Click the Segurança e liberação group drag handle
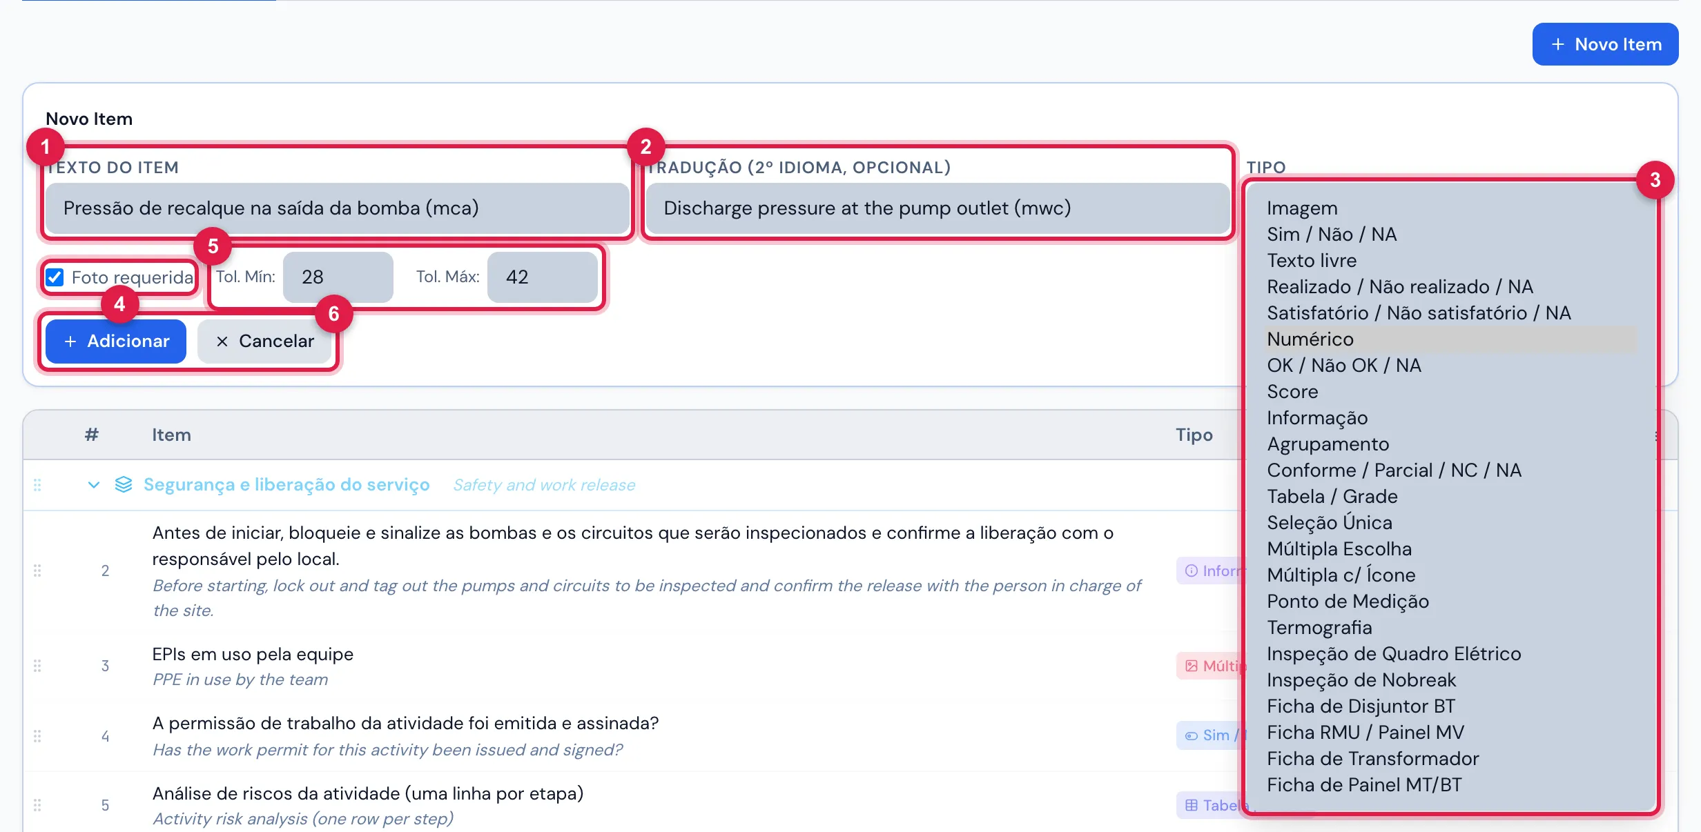 pos(37,485)
